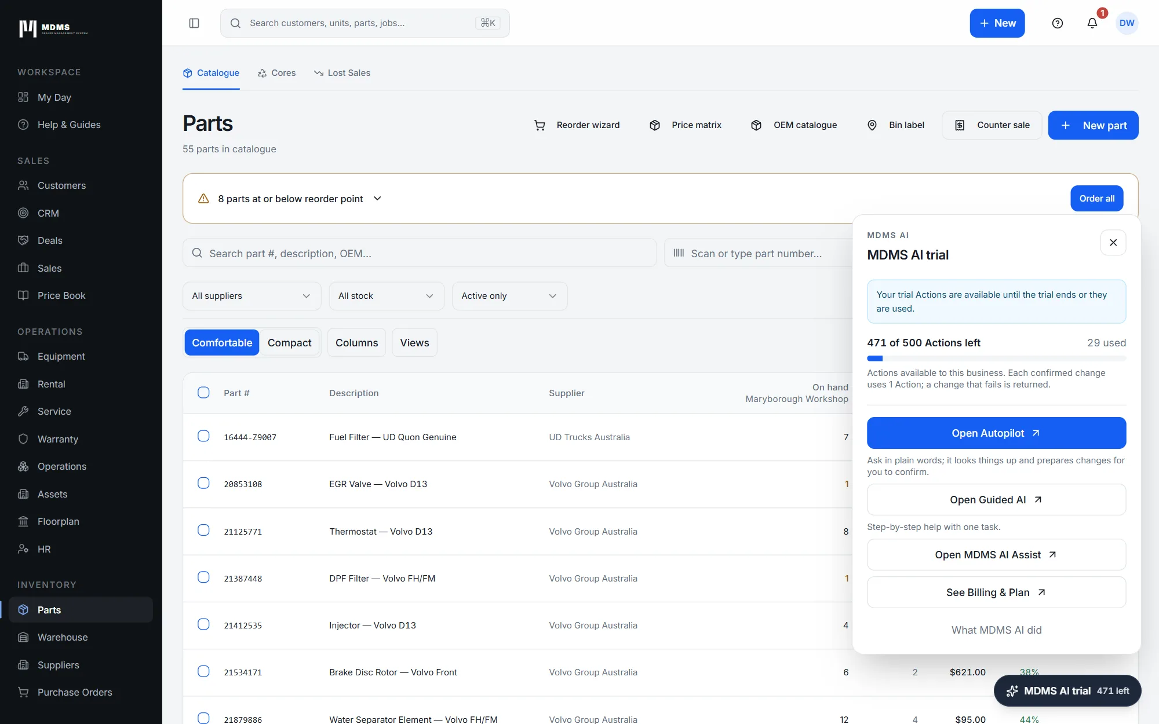Open the Columns options
The height and width of the screenshot is (724, 1159).
click(356, 343)
